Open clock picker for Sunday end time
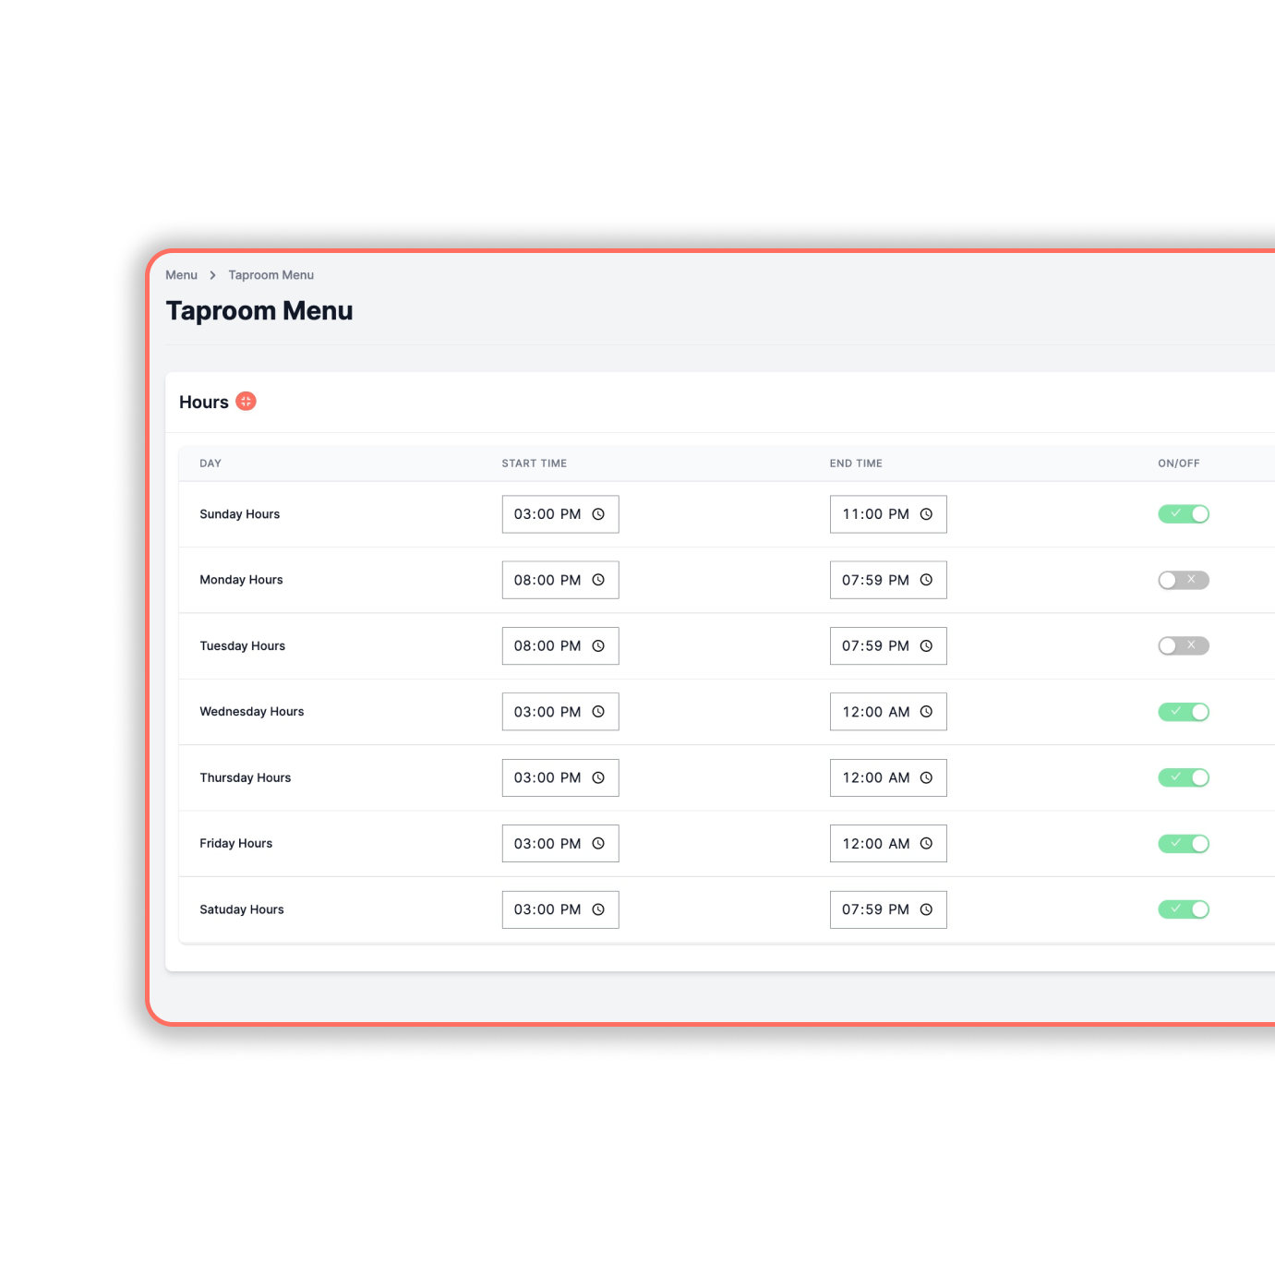 [926, 514]
